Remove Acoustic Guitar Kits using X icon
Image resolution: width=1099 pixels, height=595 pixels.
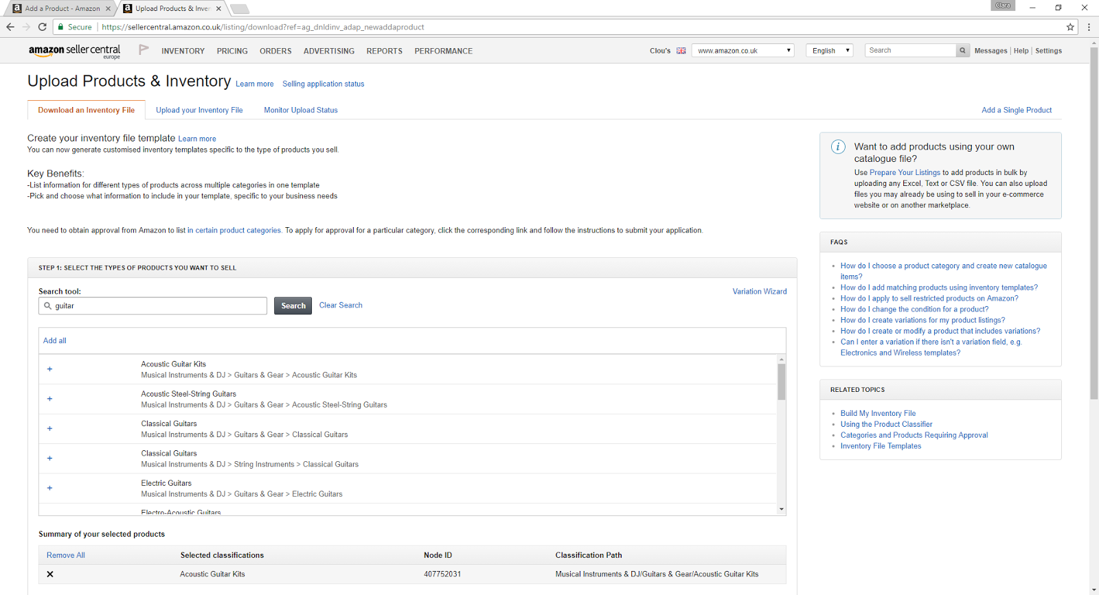coord(50,574)
